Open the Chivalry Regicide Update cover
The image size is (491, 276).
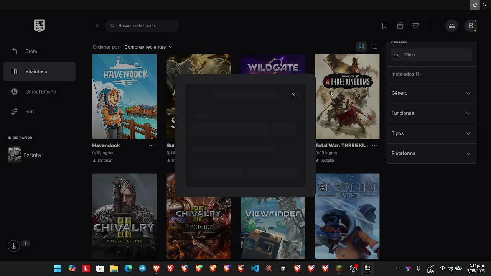pyautogui.click(x=199, y=228)
